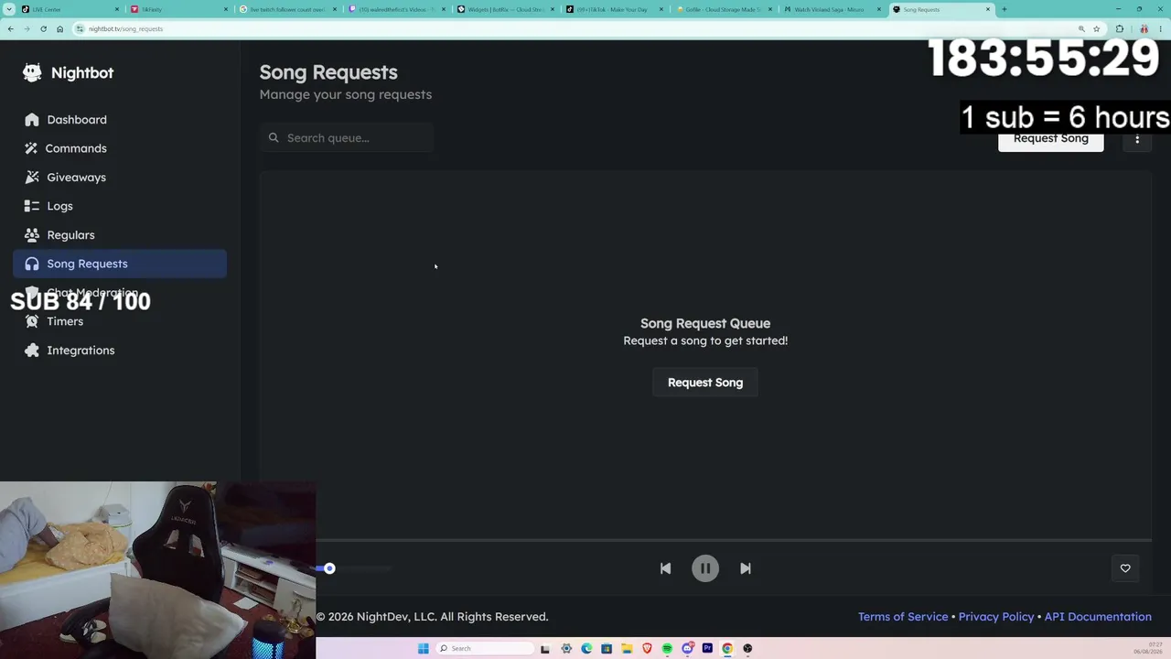Screen dimensions: 1171x659
Task: Open Premiere Pro from the taskbar
Action: pyautogui.click(x=707, y=649)
